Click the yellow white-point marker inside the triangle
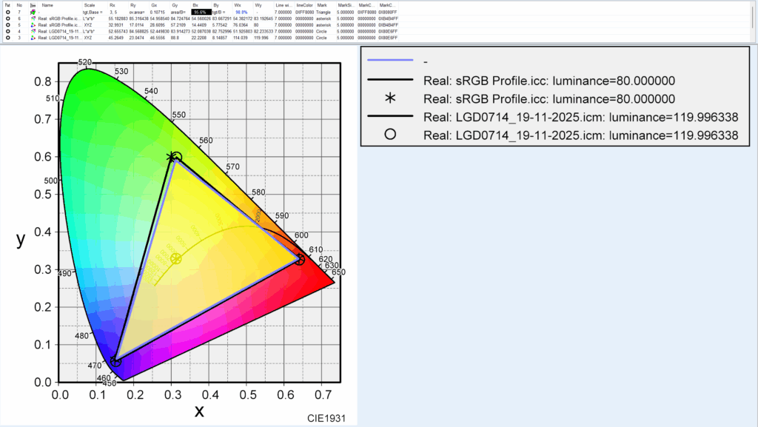 point(175,258)
